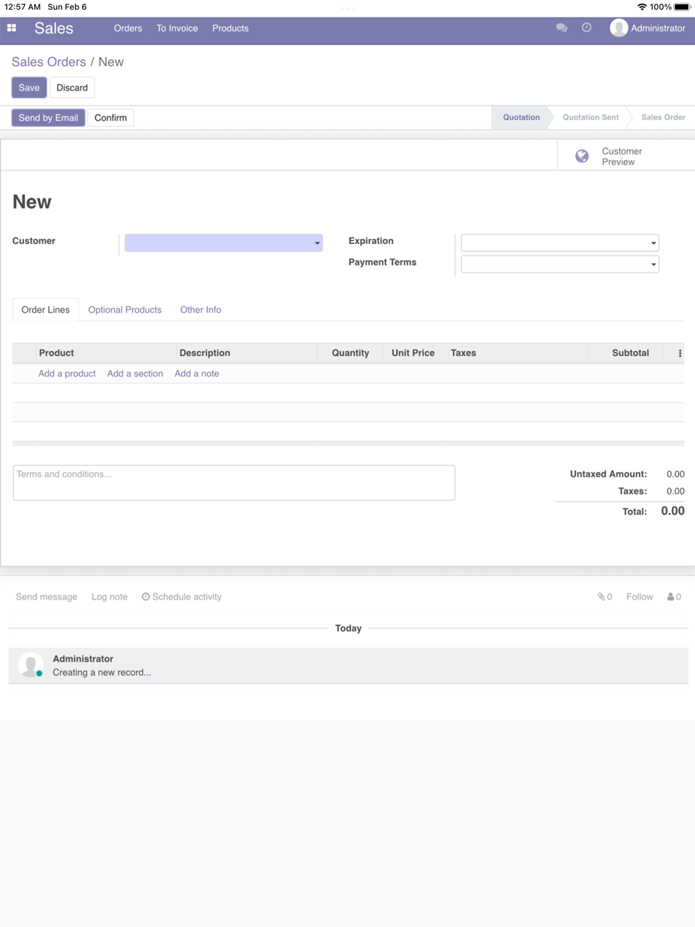The image size is (695, 927).
Task: Open the apps grid home menu icon
Action: (12, 28)
